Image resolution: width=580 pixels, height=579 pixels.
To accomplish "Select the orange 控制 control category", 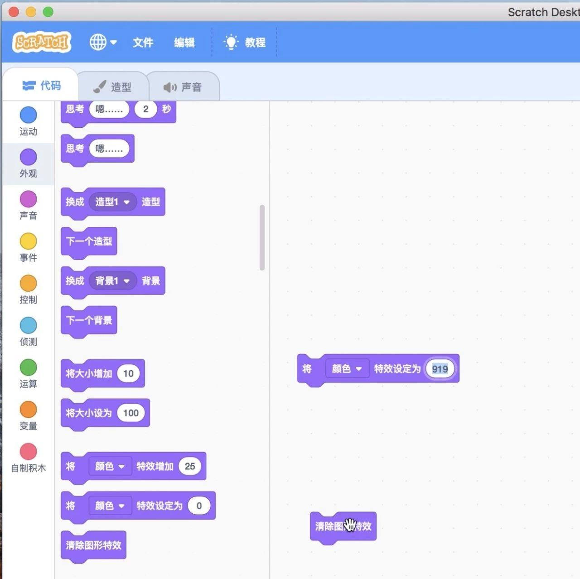I will pos(28,289).
